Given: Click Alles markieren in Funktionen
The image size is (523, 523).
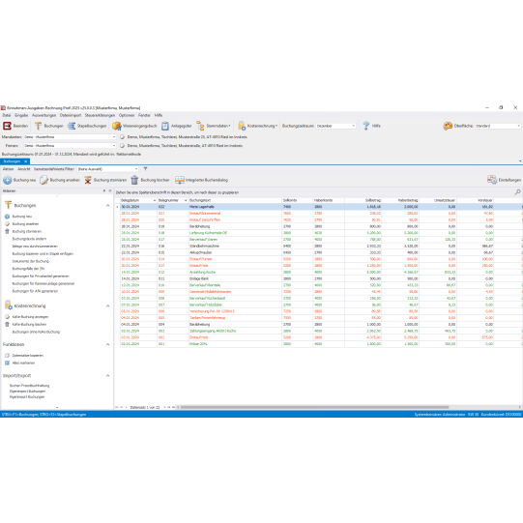Looking at the screenshot, I should (23, 363).
